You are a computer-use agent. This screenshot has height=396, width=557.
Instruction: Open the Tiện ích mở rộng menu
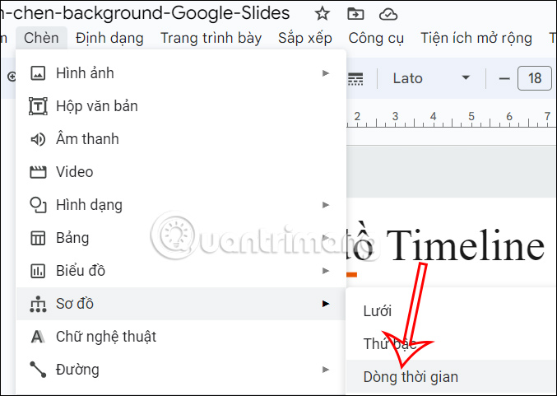pos(476,38)
